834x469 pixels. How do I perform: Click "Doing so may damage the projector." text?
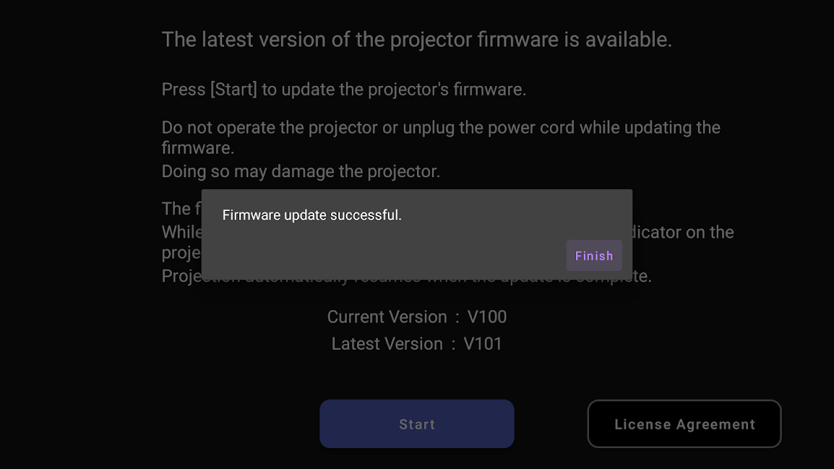point(300,171)
